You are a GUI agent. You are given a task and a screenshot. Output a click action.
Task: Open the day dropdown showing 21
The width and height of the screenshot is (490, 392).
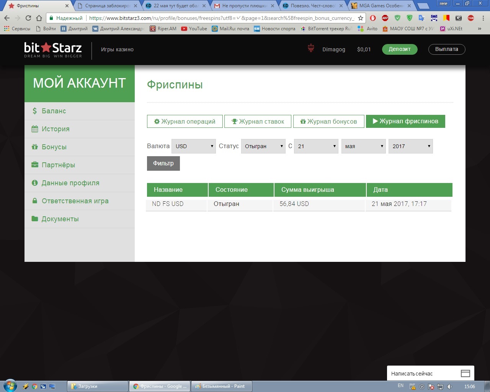pyautogui.click(x=316, y=146)
